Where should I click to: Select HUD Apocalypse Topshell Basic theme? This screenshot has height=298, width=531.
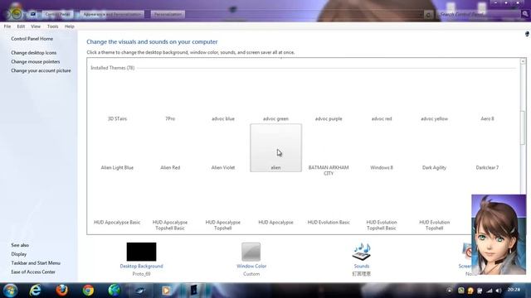pos(170,206)
